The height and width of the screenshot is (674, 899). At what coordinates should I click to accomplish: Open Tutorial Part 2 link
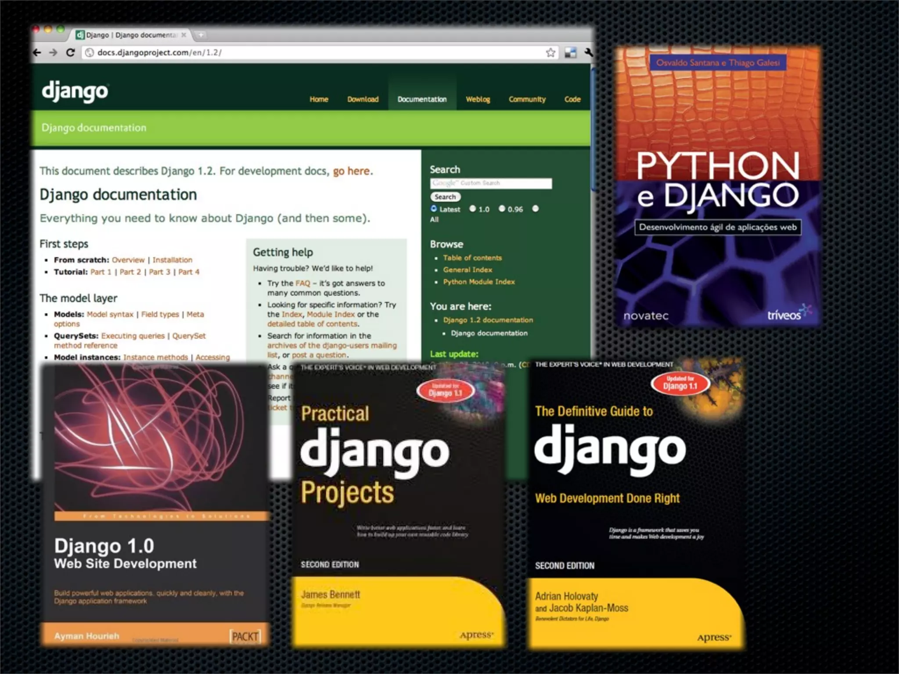coord(130,272)
